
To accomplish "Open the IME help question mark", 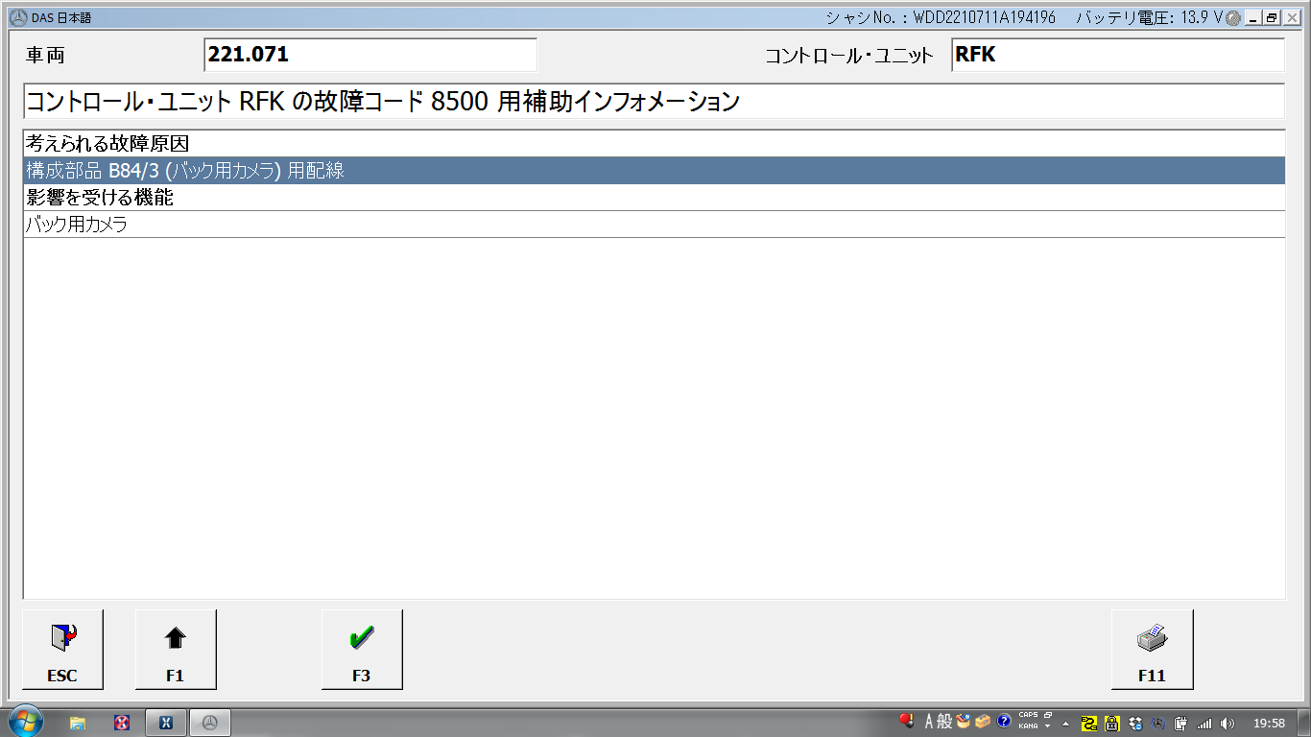I will 1004,722.
